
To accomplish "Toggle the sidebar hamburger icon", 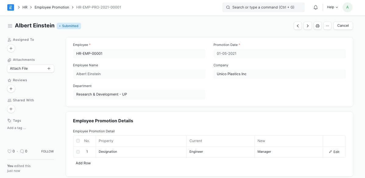I will (10, 26).
